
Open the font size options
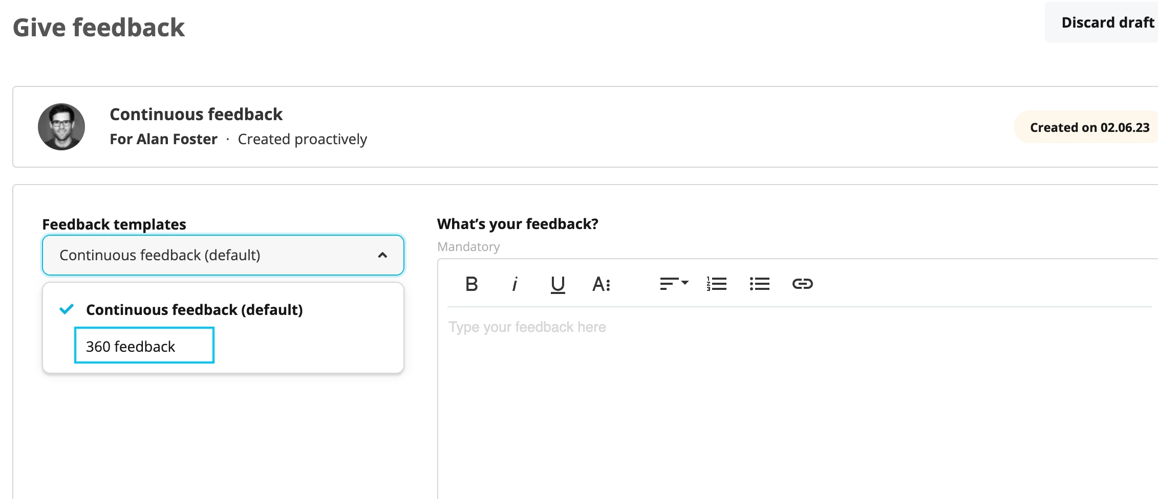(601, 284)
